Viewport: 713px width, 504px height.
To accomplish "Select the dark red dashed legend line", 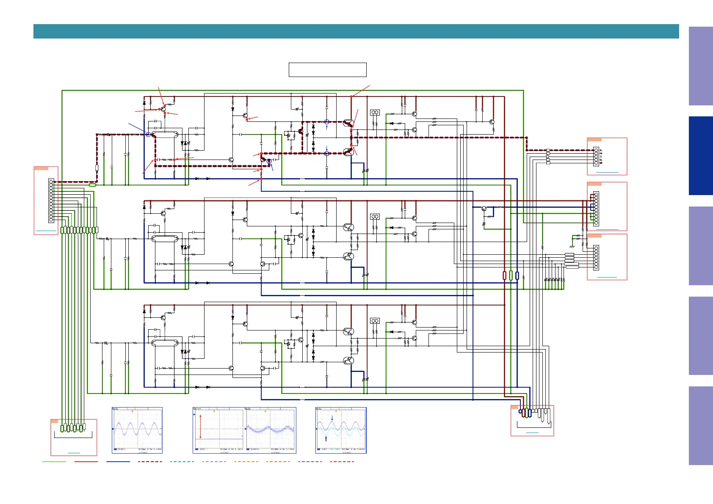I will (x=150, y=462).
